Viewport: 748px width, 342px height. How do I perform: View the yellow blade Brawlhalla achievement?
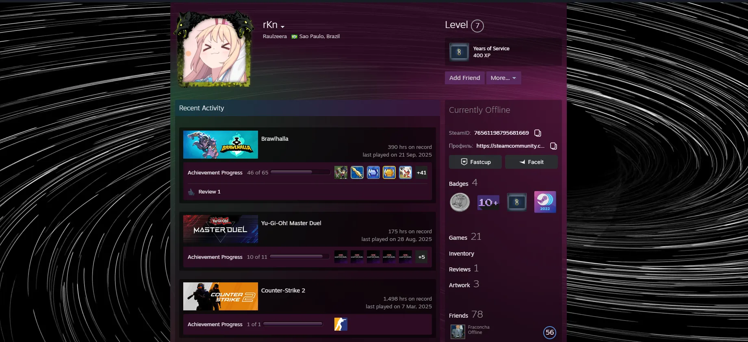[x=357, y=172]
